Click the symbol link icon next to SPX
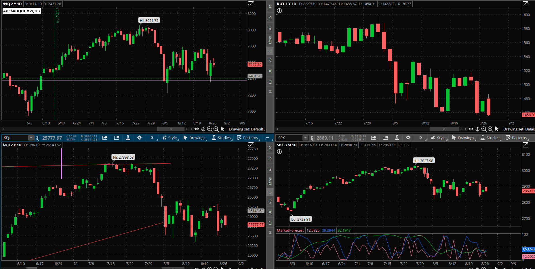Image resolution: width=535 pixels, height=269 pixels. [x=312, y=138]
